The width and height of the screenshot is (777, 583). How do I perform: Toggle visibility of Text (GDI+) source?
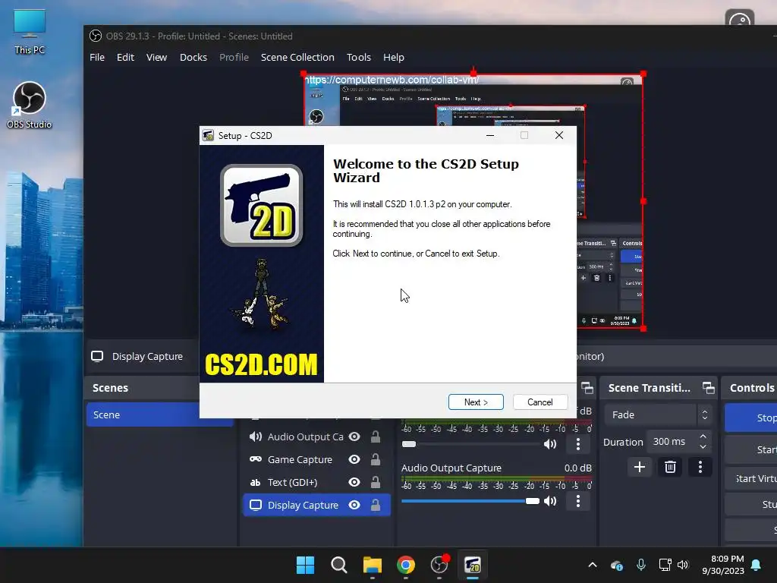pos(354,482)
